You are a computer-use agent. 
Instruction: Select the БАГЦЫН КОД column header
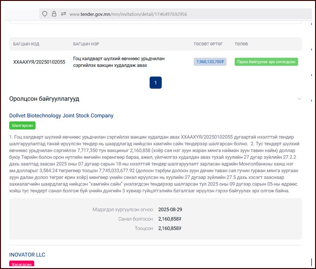[26, 44]
